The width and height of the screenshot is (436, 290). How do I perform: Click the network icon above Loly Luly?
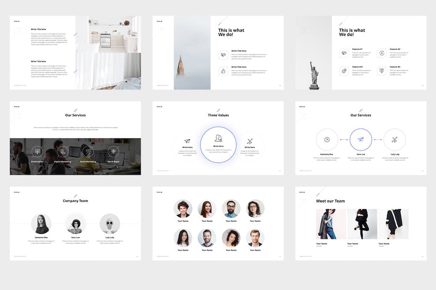pyautogui.click(x=394, y=139)
